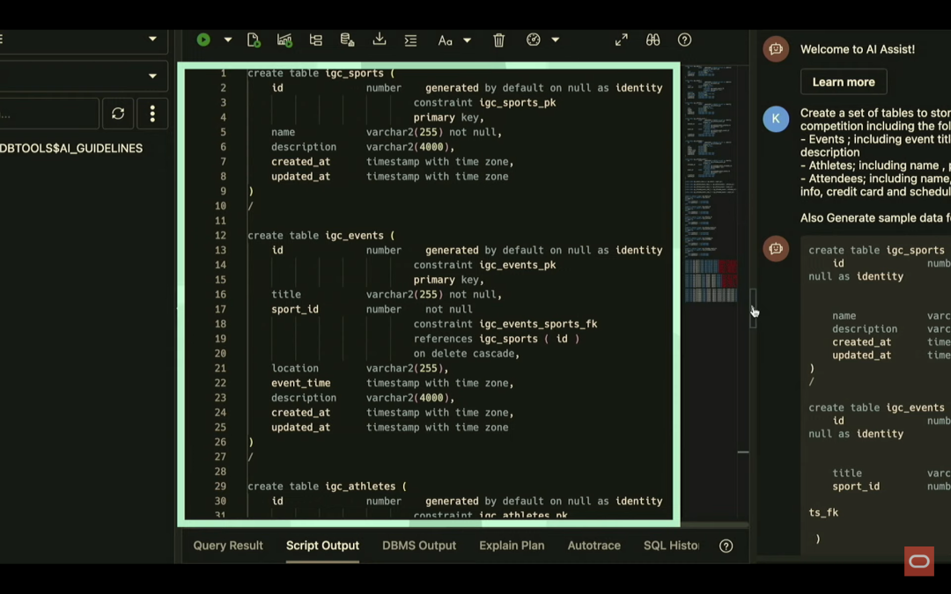The width and height of the screenshot is (951, 594).
Task: Click the splitter handle between editor and AI panel
Action: pos(753,308)
